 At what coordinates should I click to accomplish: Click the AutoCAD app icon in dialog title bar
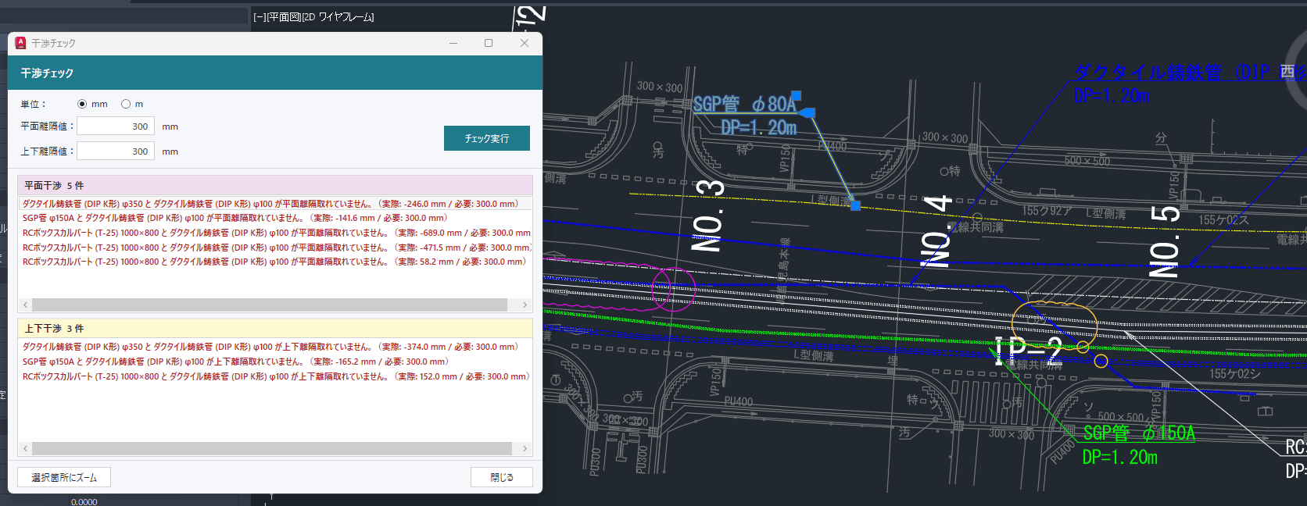coord(20,43)
